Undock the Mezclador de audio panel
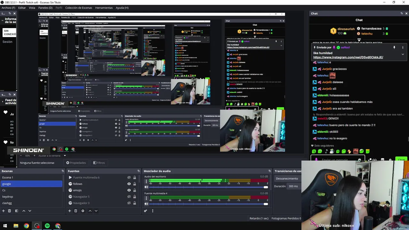This screenshot has width=409, height=230. point(270,171)
